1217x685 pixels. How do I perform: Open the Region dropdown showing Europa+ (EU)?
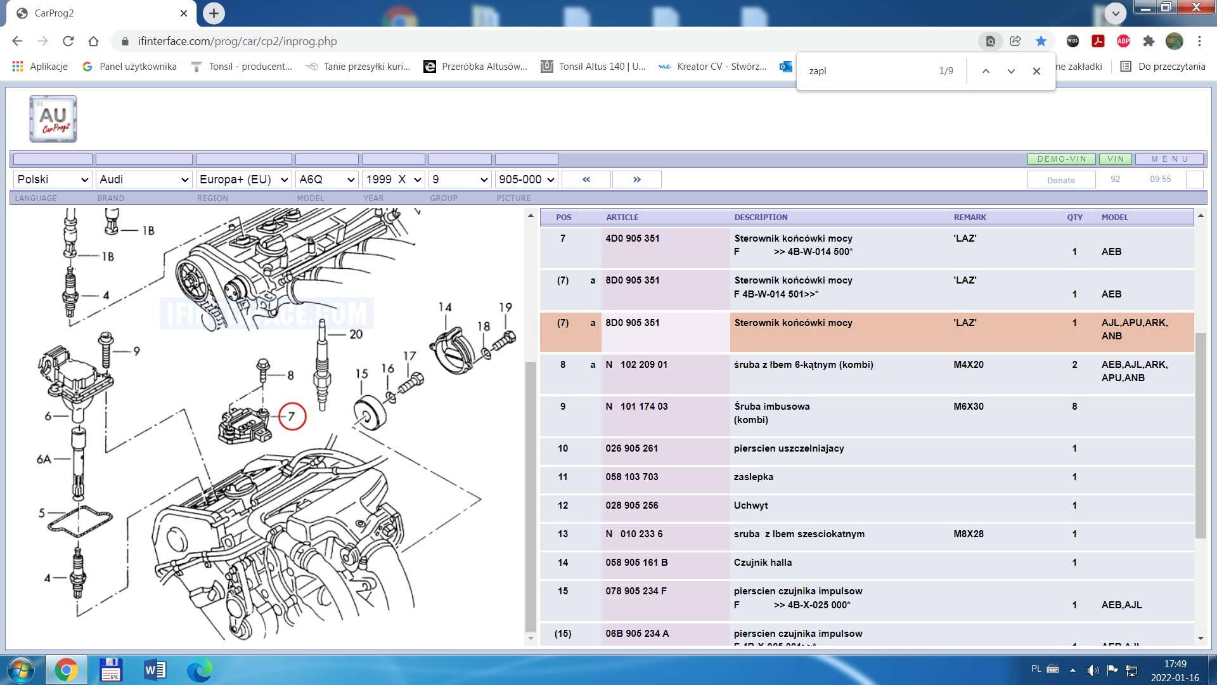click(244, 179)
